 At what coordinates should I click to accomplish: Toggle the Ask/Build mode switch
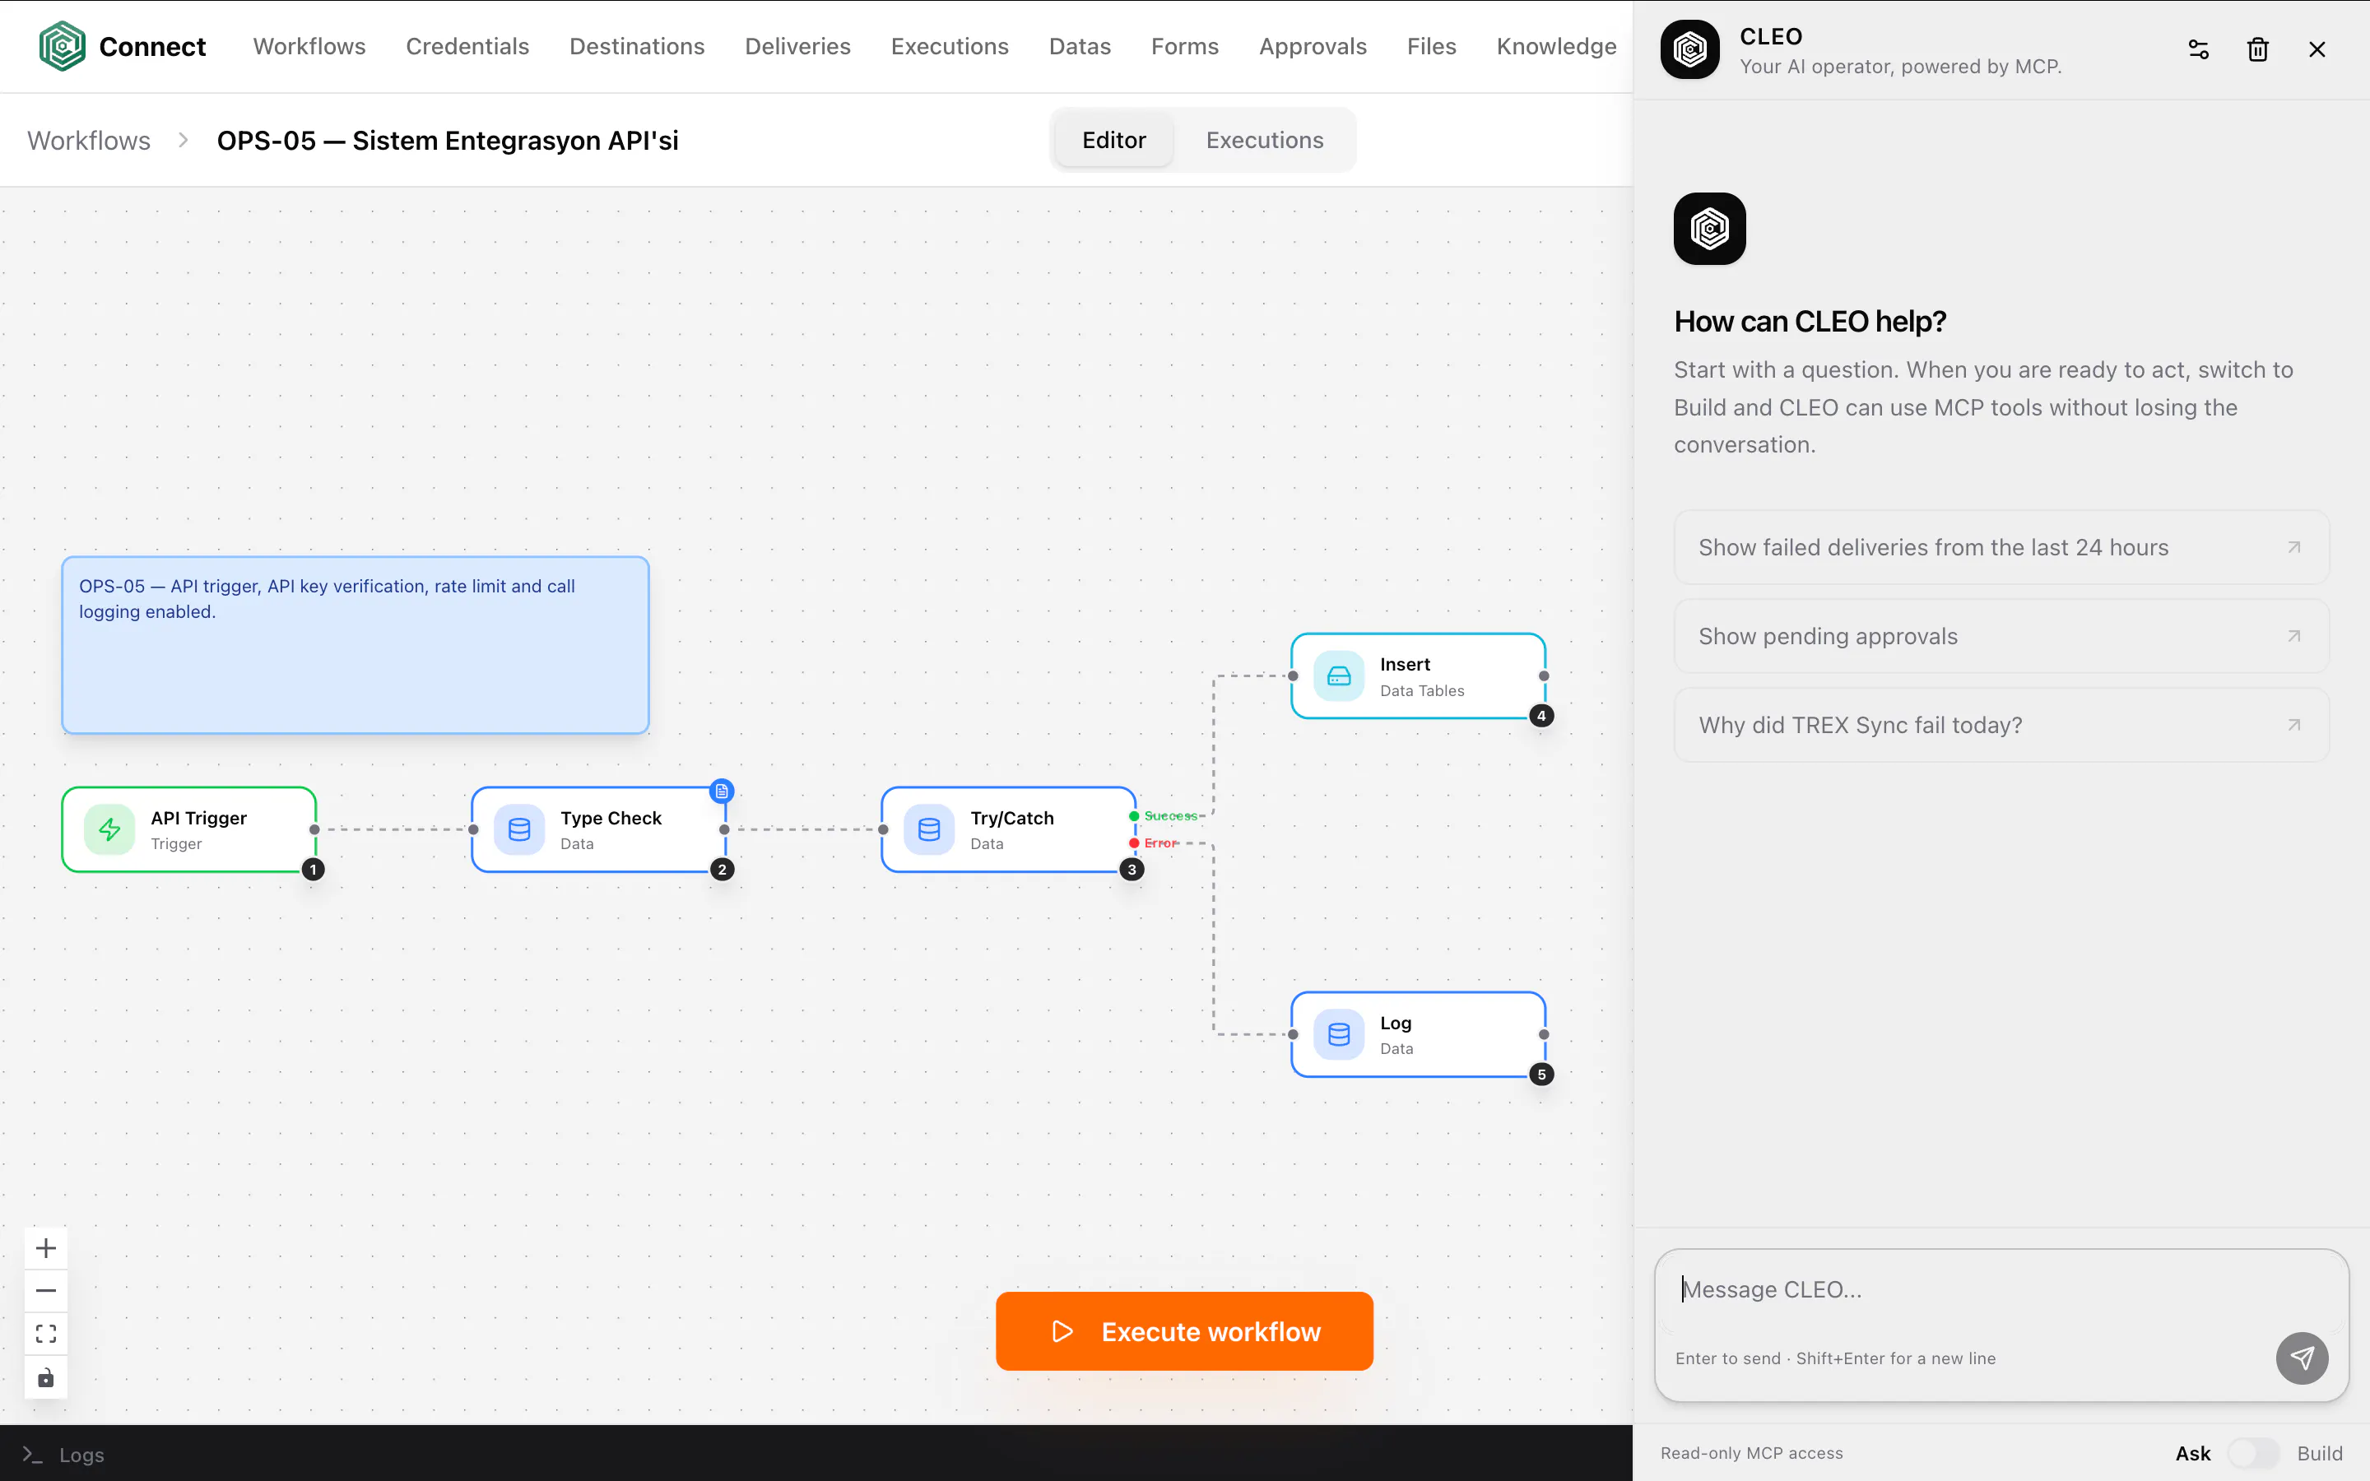2253,1452
